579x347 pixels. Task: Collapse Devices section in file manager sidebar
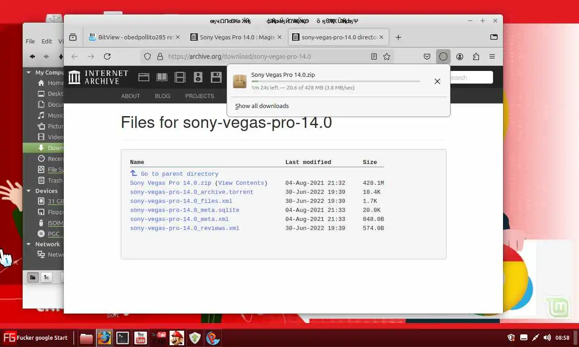click(29, 191)
